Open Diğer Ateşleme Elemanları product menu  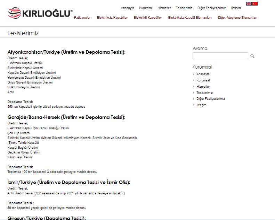point(237,17)
